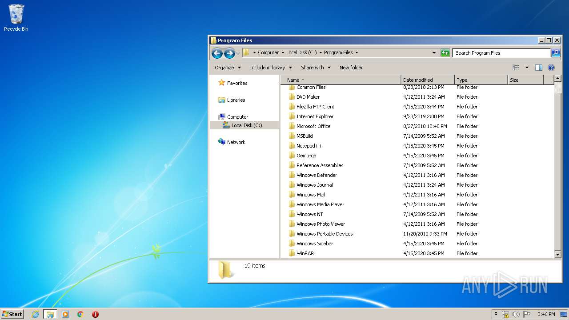Launch Google Chrome from taskbar
The height and width of the screenshot is (320, 569).
coord(80,314)
